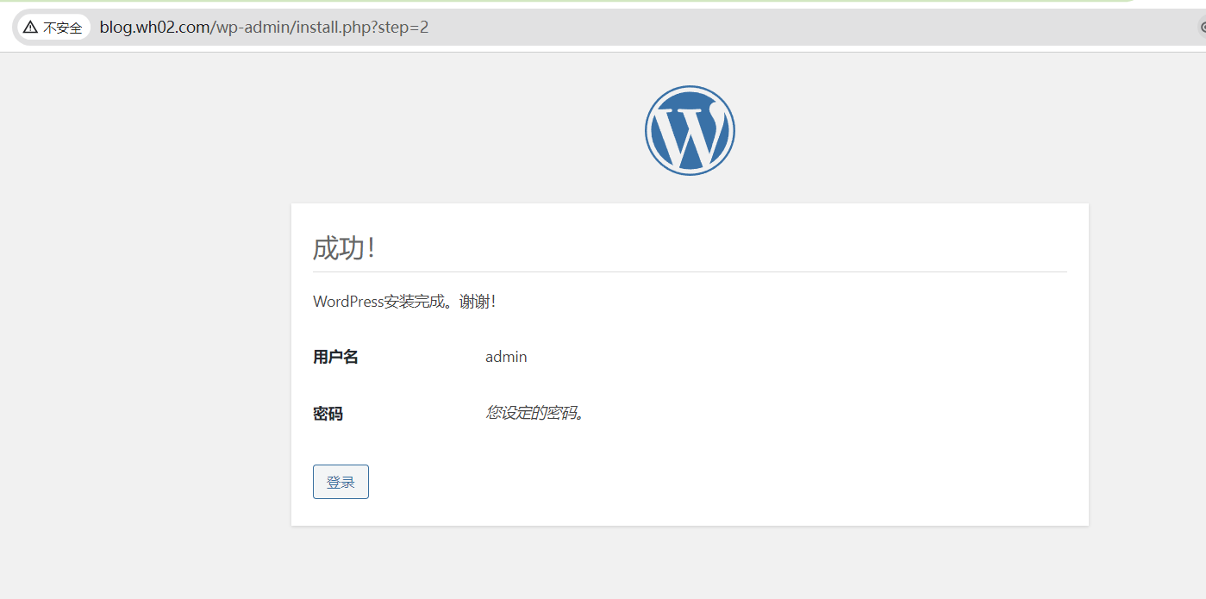1206x599 pixels.
Task: Click the 密码 label
Action: [x=328, y=414]
